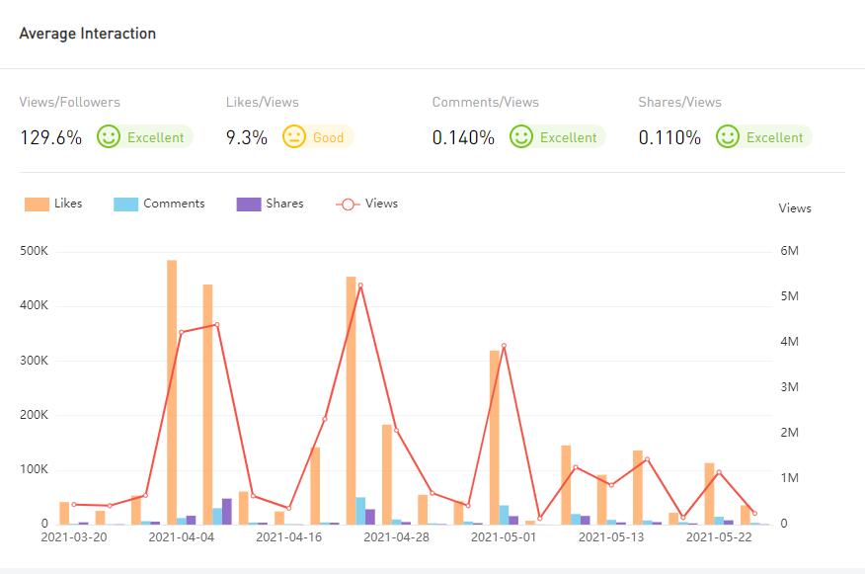
Task: Click the green smiley icon under Views/Followers
Action: 109,137
